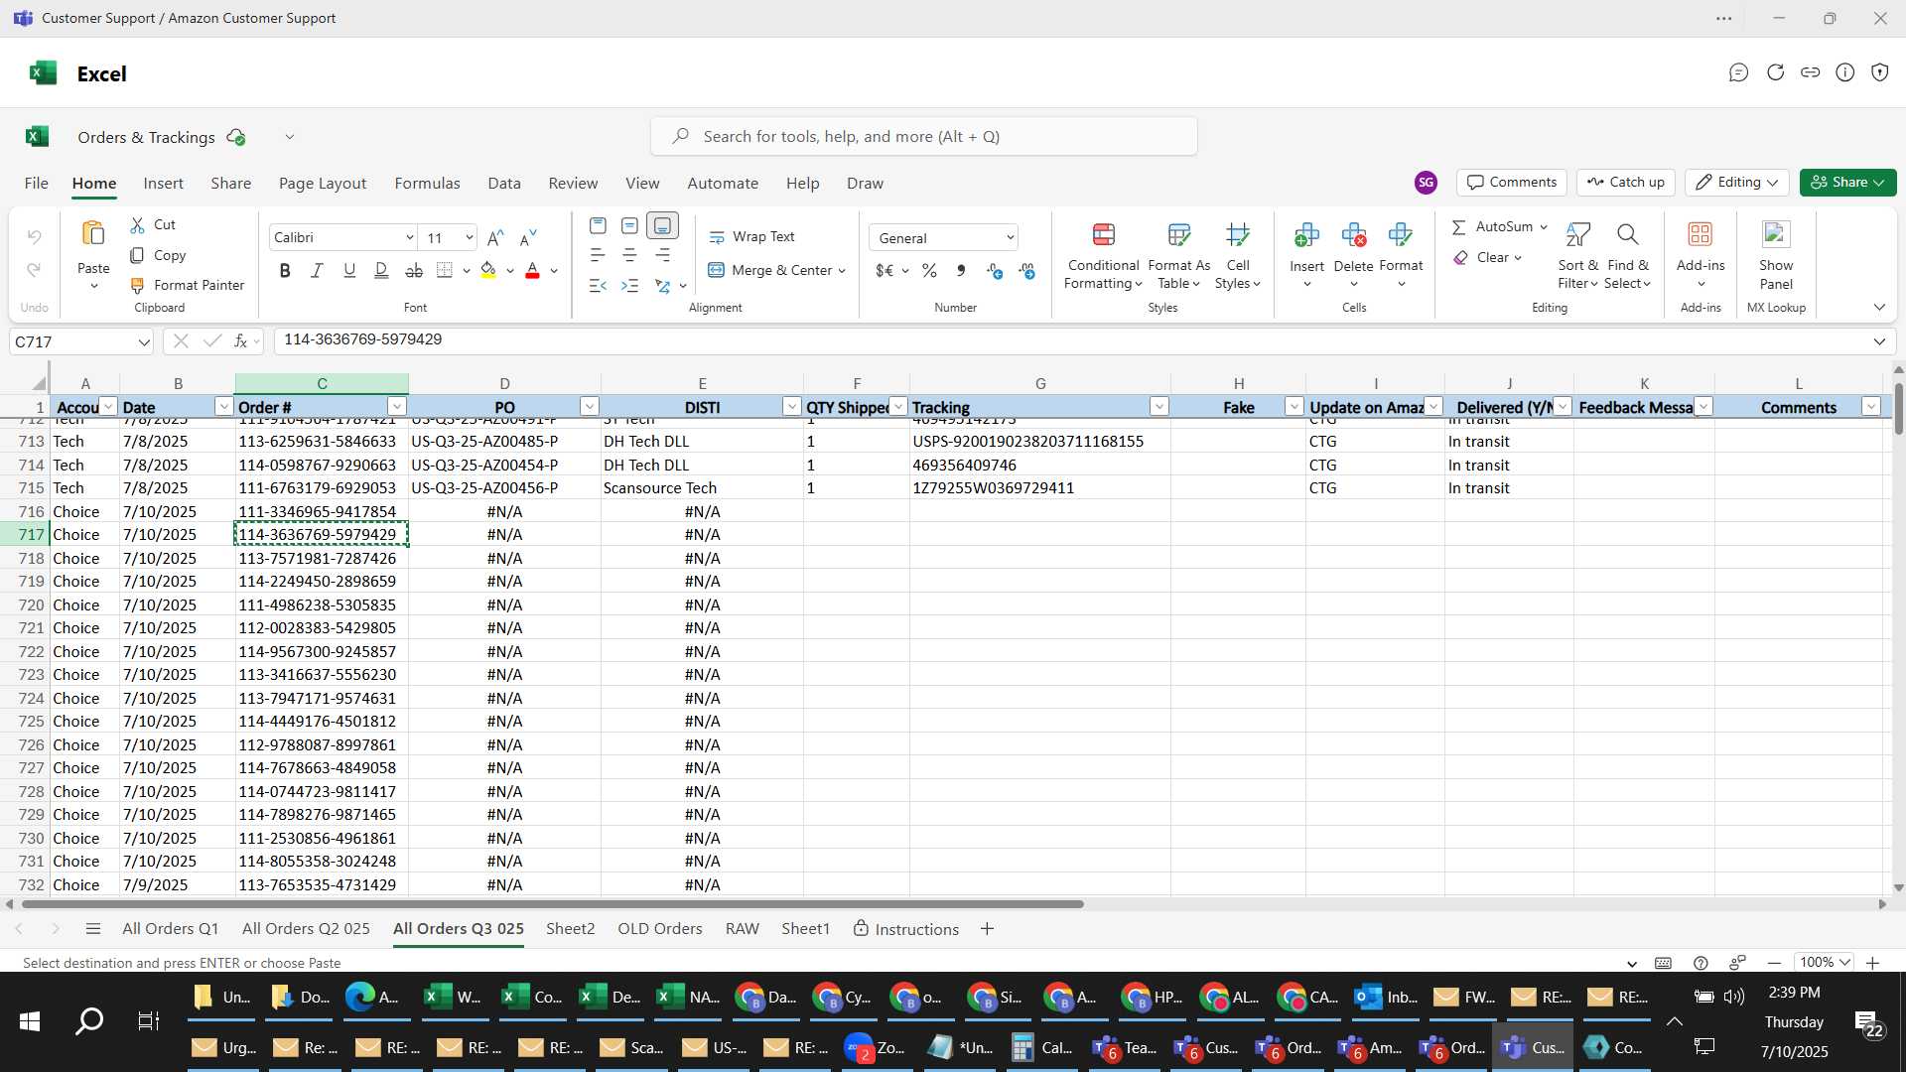Click the Decrease Font Size icon
1906x1072 pixels.
point(528,238)
